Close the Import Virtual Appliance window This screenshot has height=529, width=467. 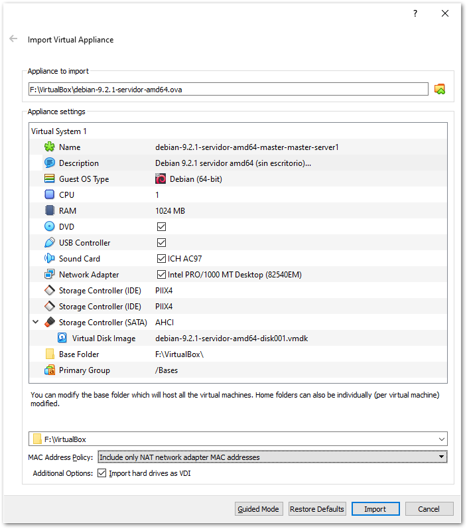point(445,13)
